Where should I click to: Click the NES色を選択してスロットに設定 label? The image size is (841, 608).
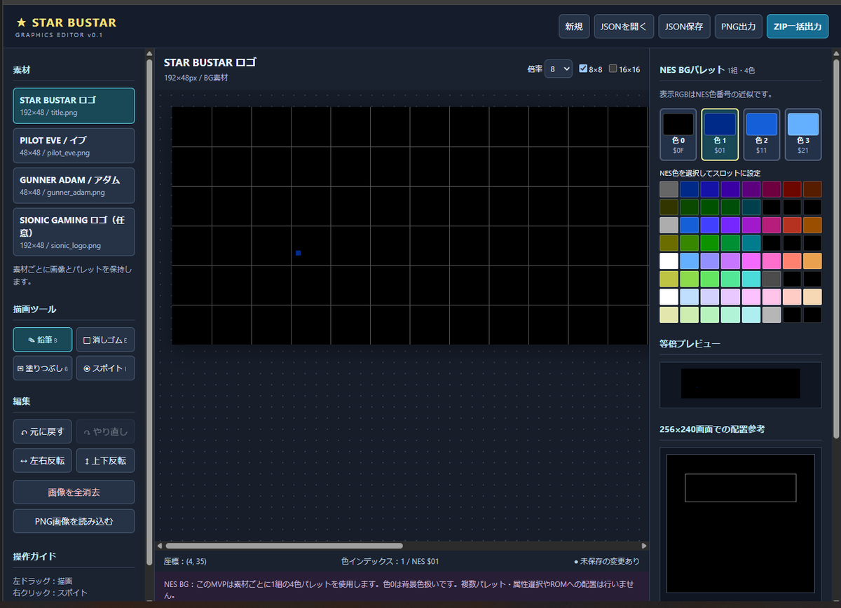pyautogui.click(x=710, y=173)
